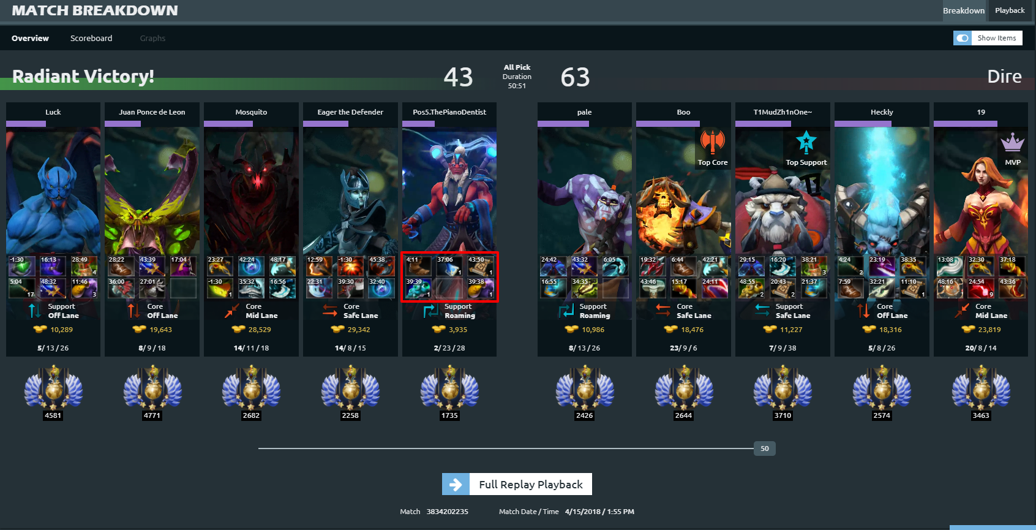Click the Top Core axe badge on Boo
Viewport: 1036px width, 530px height.
[x=712, y=142]
